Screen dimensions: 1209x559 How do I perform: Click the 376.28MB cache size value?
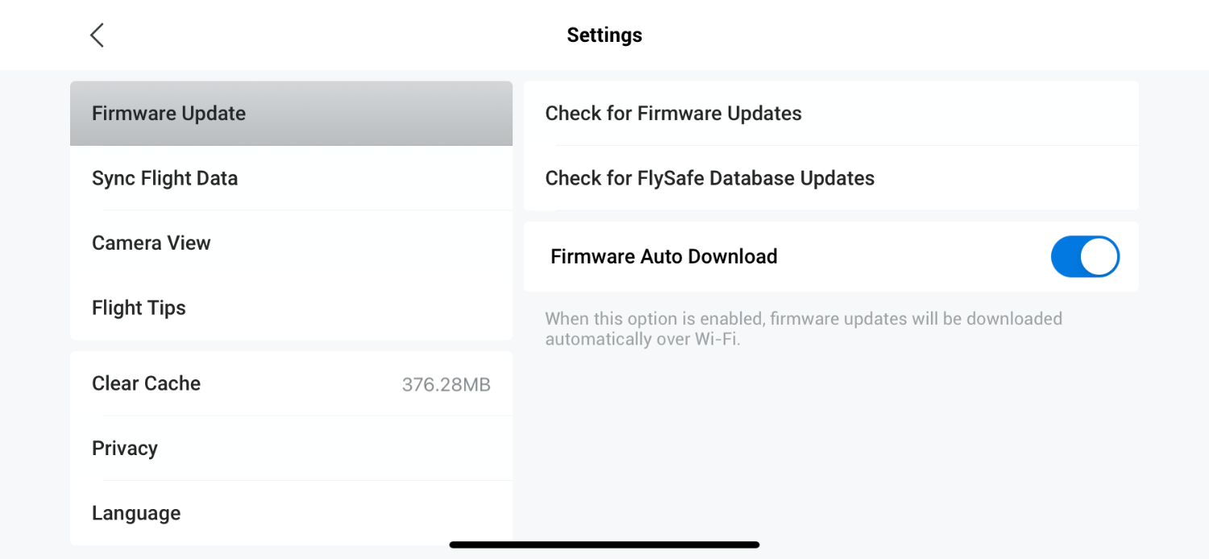click(x=446, y=384)
